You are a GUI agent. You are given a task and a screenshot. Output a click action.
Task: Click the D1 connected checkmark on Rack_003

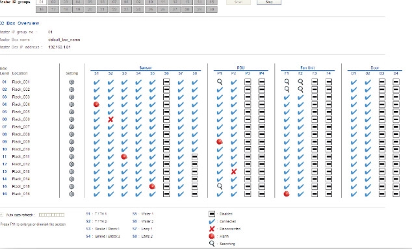coord(354,97)
